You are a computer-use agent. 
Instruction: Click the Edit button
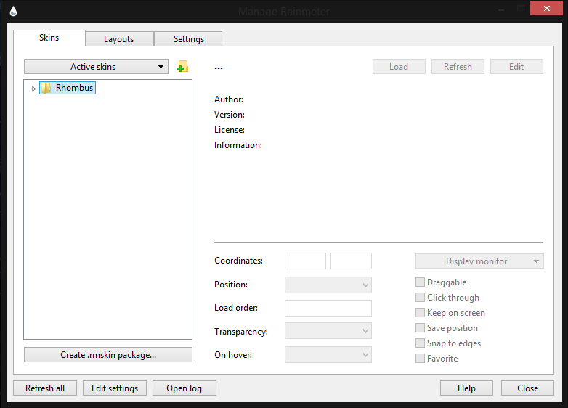coord(516,67)
